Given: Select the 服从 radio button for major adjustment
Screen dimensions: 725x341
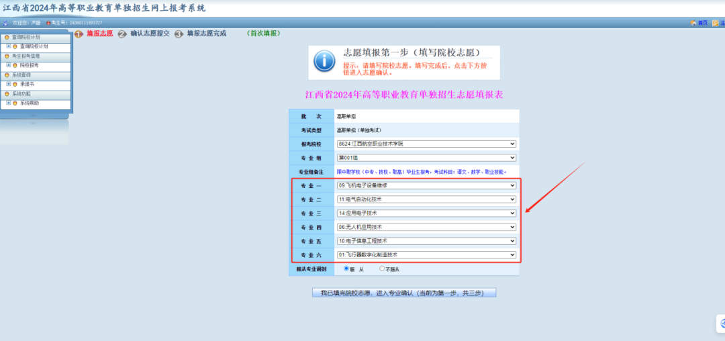Looking at the screenshot, I should pyautogui.click(x=346, y=269).
